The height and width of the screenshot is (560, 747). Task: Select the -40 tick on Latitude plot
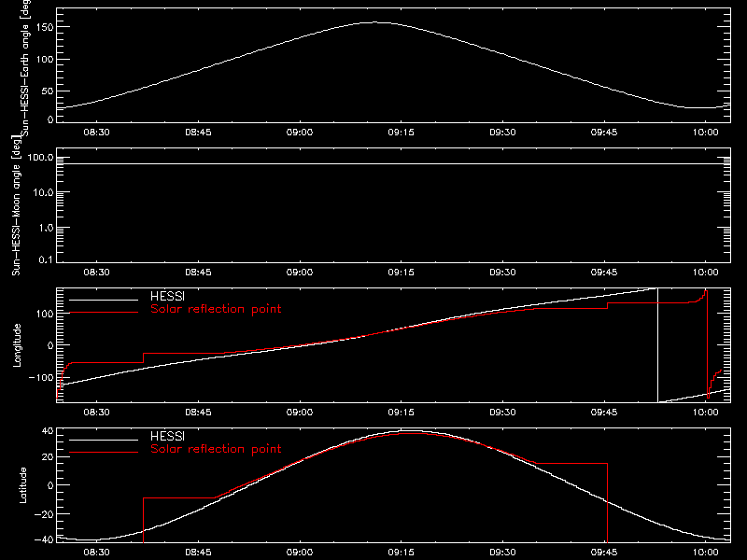click(44, 539)
